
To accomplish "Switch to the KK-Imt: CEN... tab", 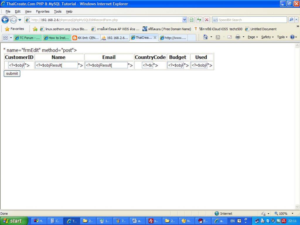I will [86, 38].
